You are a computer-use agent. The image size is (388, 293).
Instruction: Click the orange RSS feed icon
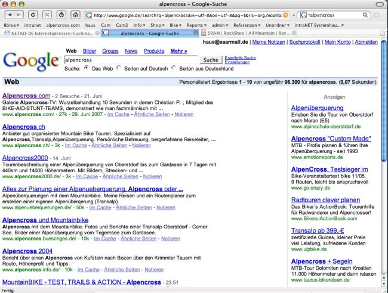285,16
